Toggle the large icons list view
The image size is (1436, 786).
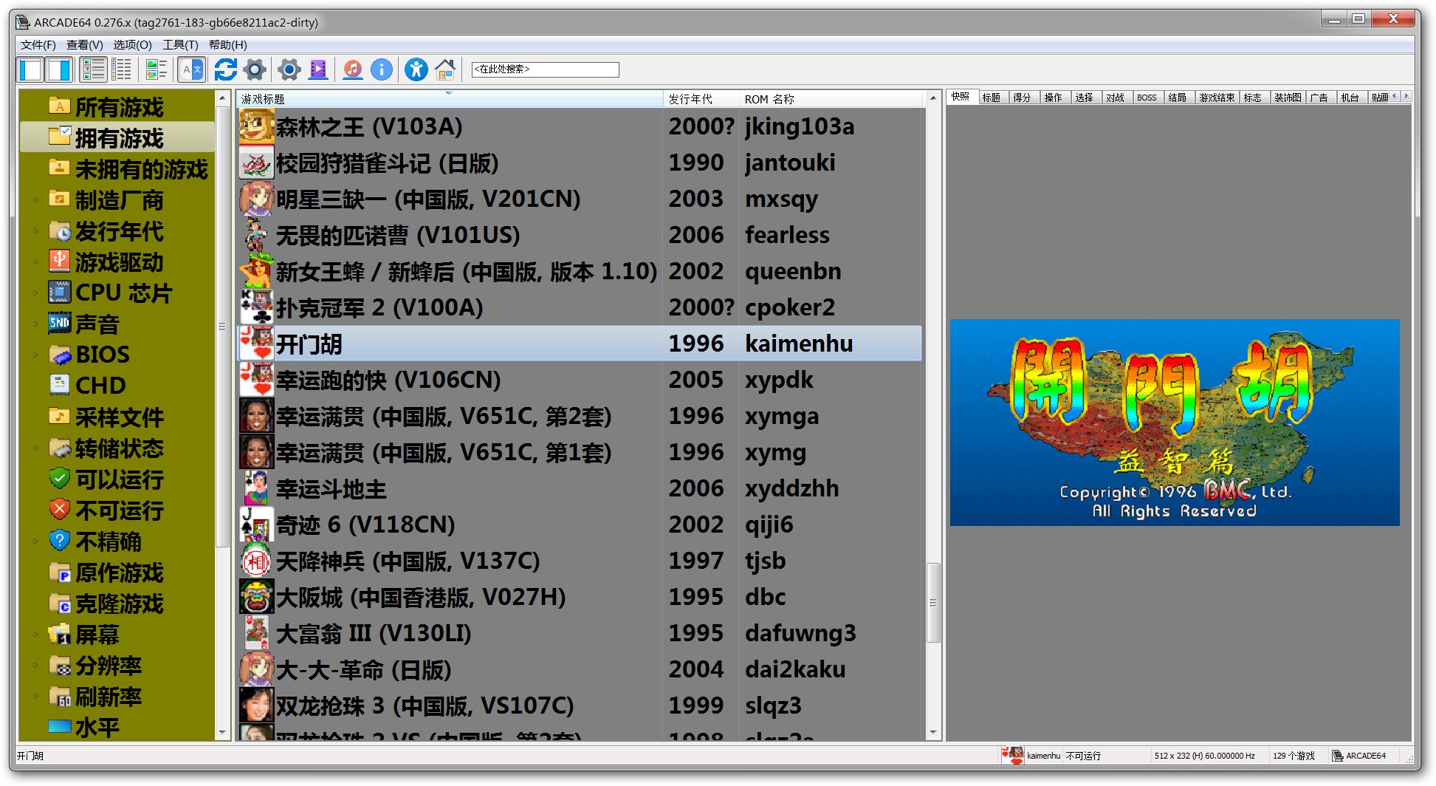pyautogui.click(x=94, y=69)
